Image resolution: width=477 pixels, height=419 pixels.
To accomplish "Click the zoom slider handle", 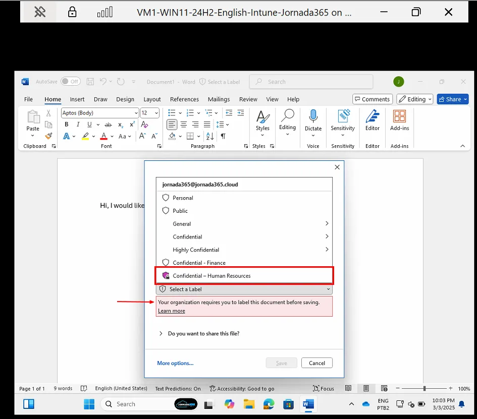I will click(424, 388).
